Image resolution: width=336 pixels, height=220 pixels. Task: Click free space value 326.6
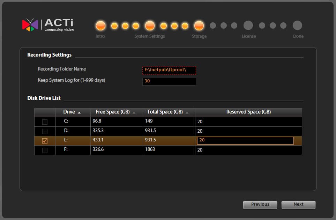pos(98,149)
